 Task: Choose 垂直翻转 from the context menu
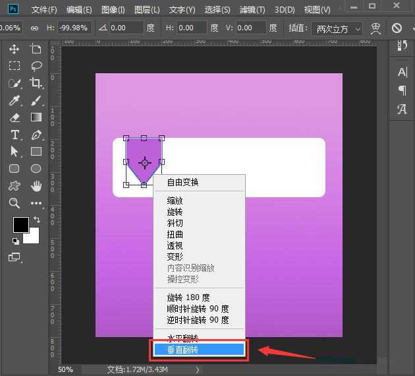tap(199, 350)
